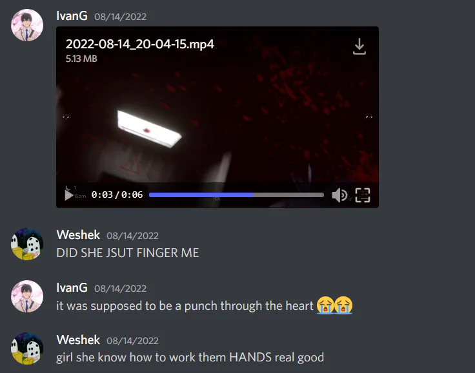This screenshot has height=373, width=475.
Task: Open IvanG's avatar beside the punch message
Action: pyautogui.click(x=27, y=296)
